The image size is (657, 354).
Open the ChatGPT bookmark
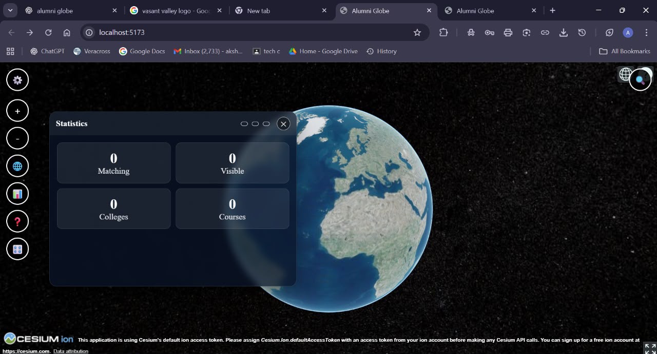(x=47, y=51)
